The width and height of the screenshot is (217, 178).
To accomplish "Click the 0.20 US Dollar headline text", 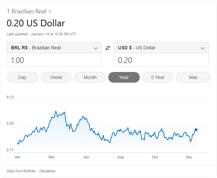I will coord(36,23).
